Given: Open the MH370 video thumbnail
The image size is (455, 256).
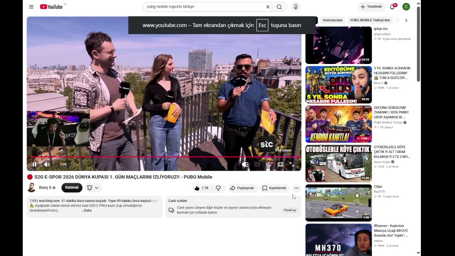Looking at the screenshot, I should (x=338, y=240).
